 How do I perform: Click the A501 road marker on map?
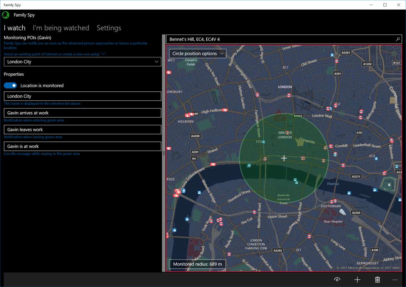[x=337, y=74]
